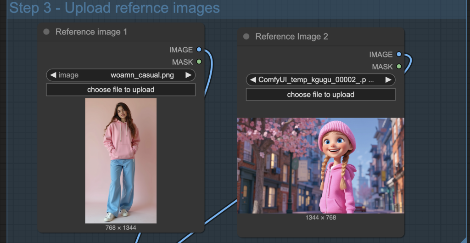
Task: Click the Reference image 1 title bar
Action: 119,32
